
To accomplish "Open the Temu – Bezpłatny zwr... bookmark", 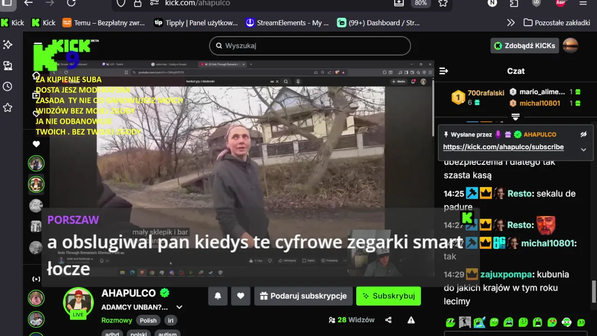I will pyautogui.click(x=104, y=22).
